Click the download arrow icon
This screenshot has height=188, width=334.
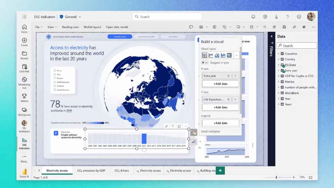(x=276, y=17)
